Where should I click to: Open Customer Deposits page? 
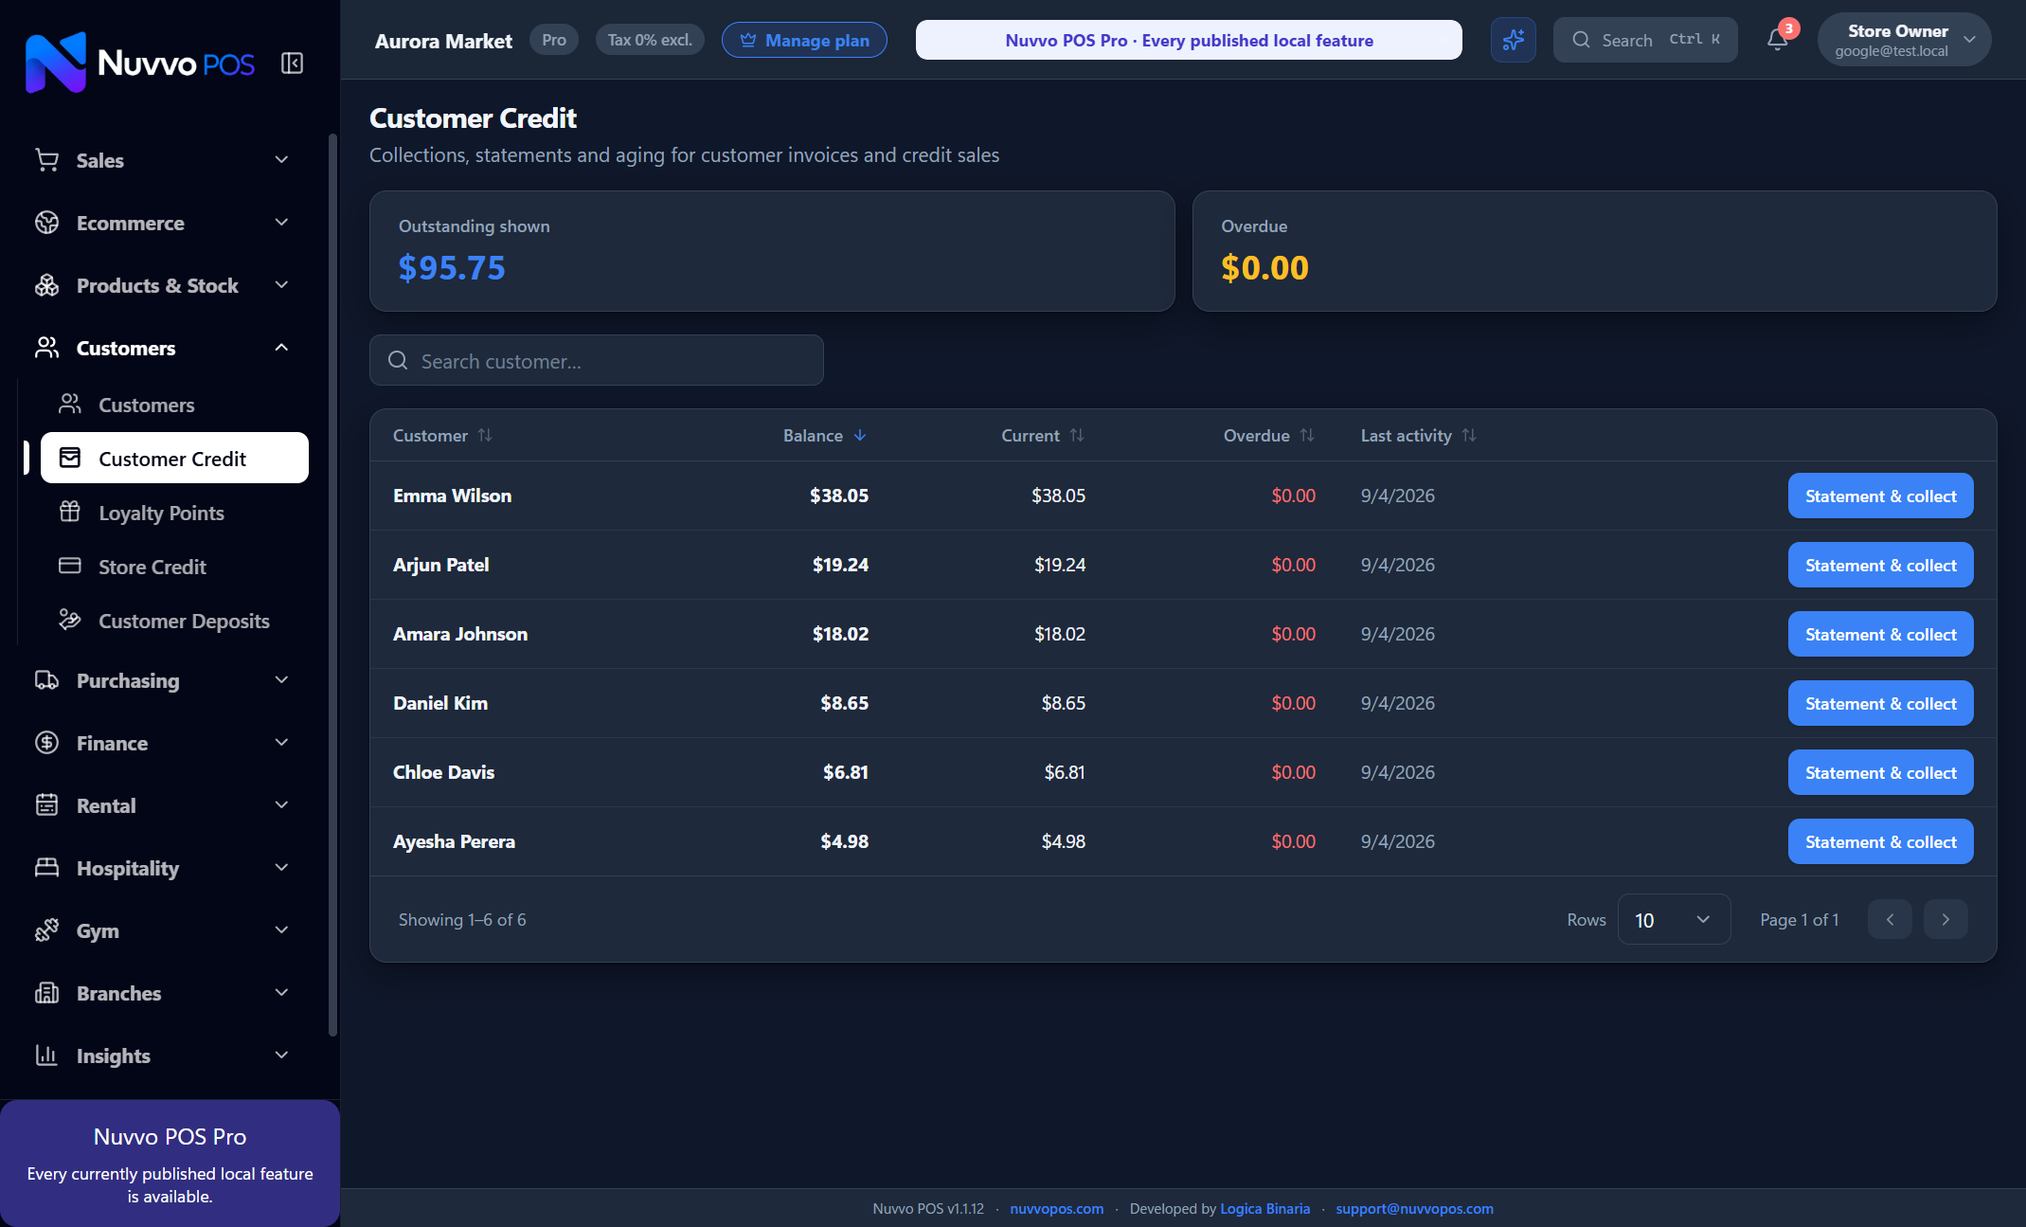click(174, 621)
